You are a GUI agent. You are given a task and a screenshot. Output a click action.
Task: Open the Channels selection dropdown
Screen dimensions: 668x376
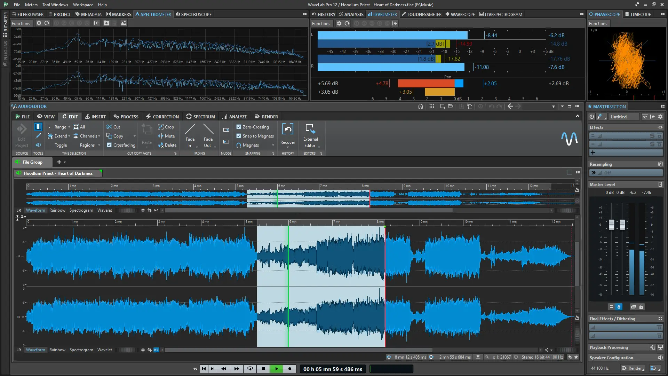[99, 136]
